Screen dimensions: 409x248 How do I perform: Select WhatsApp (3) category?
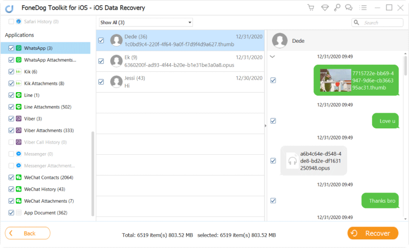pyautogui.click(x=46, y=48)
